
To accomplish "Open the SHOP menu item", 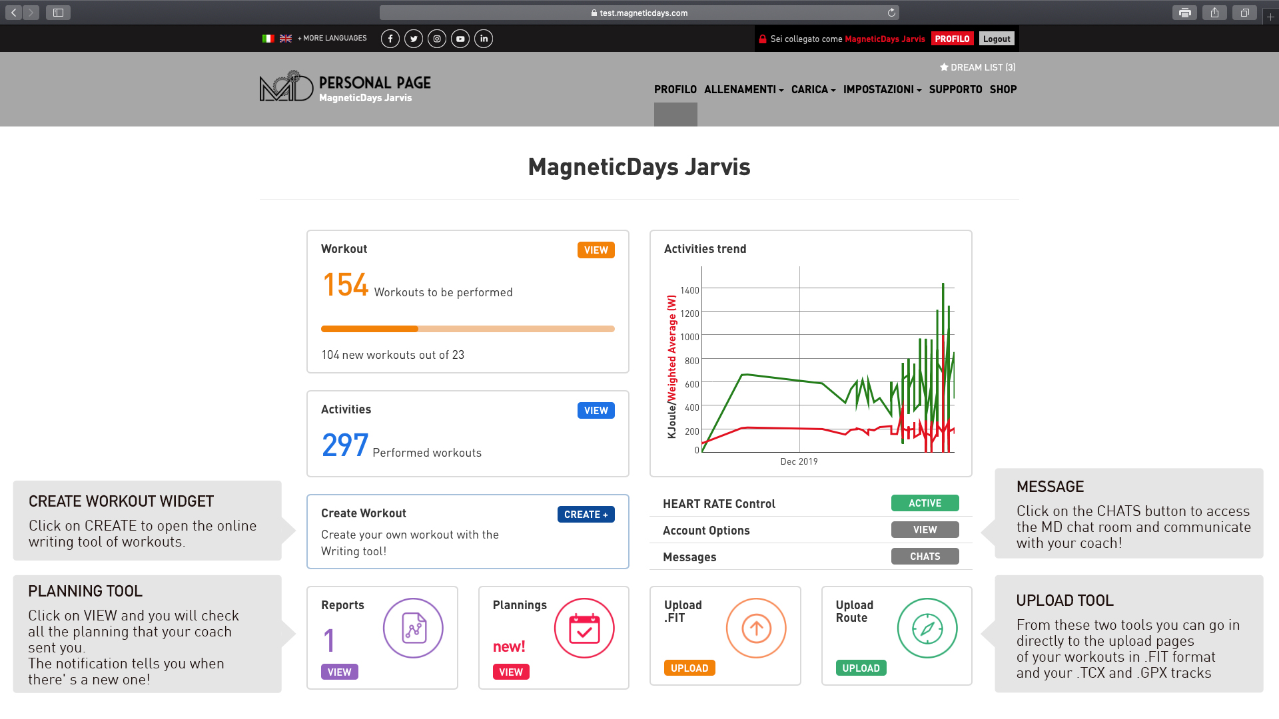I will (1003, 89).
